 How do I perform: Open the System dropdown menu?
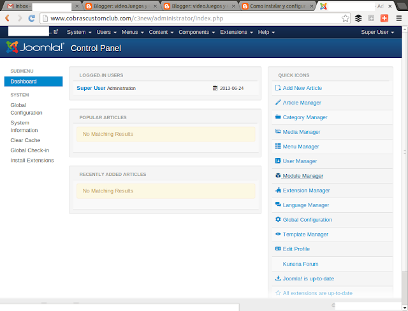[x=79, y=32]
